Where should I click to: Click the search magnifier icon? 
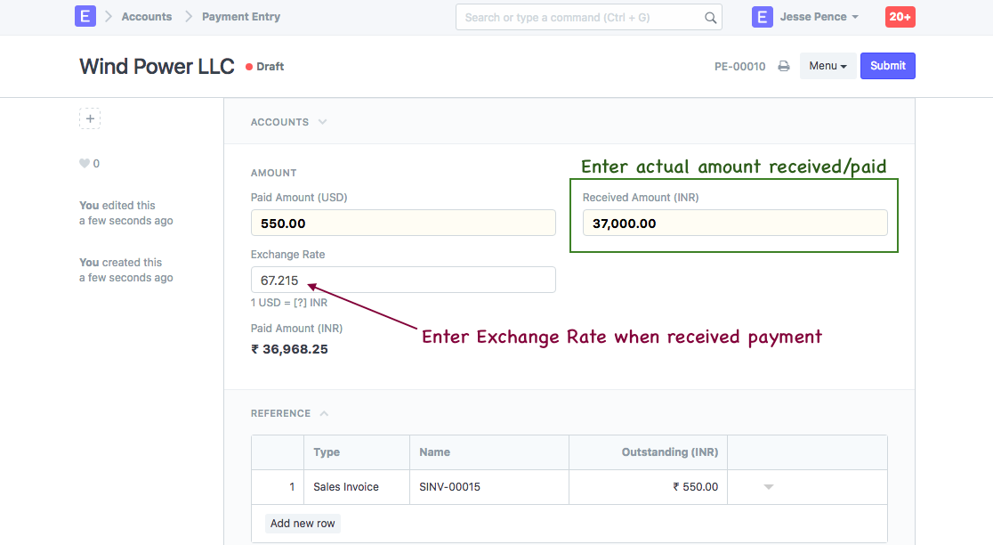pyautogui.click(x=710, y=17)
